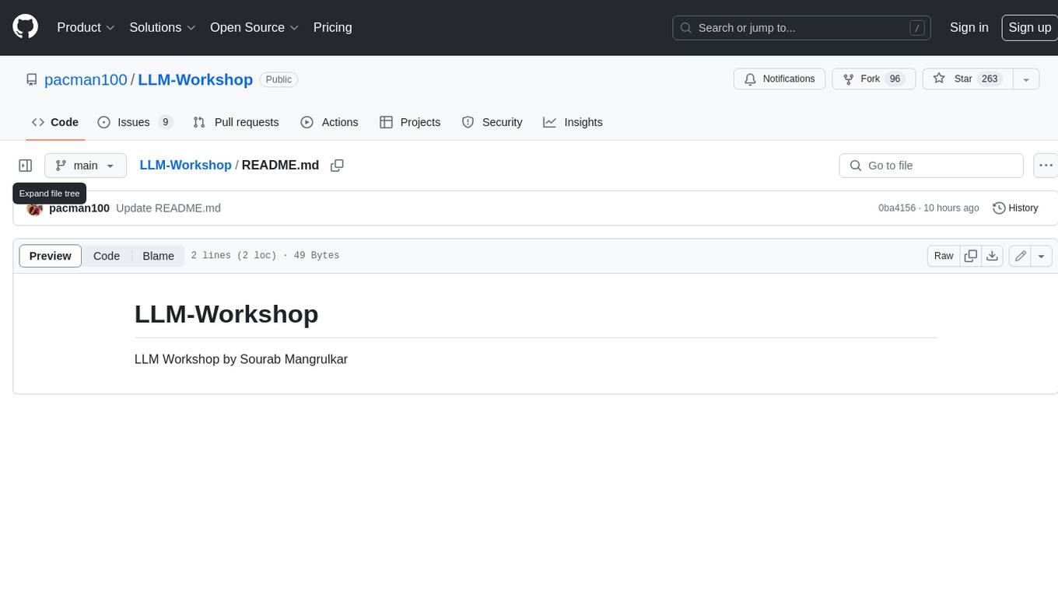Click the fork count 96
This screenshot has height=594, width=1058.
coord(895,79)
